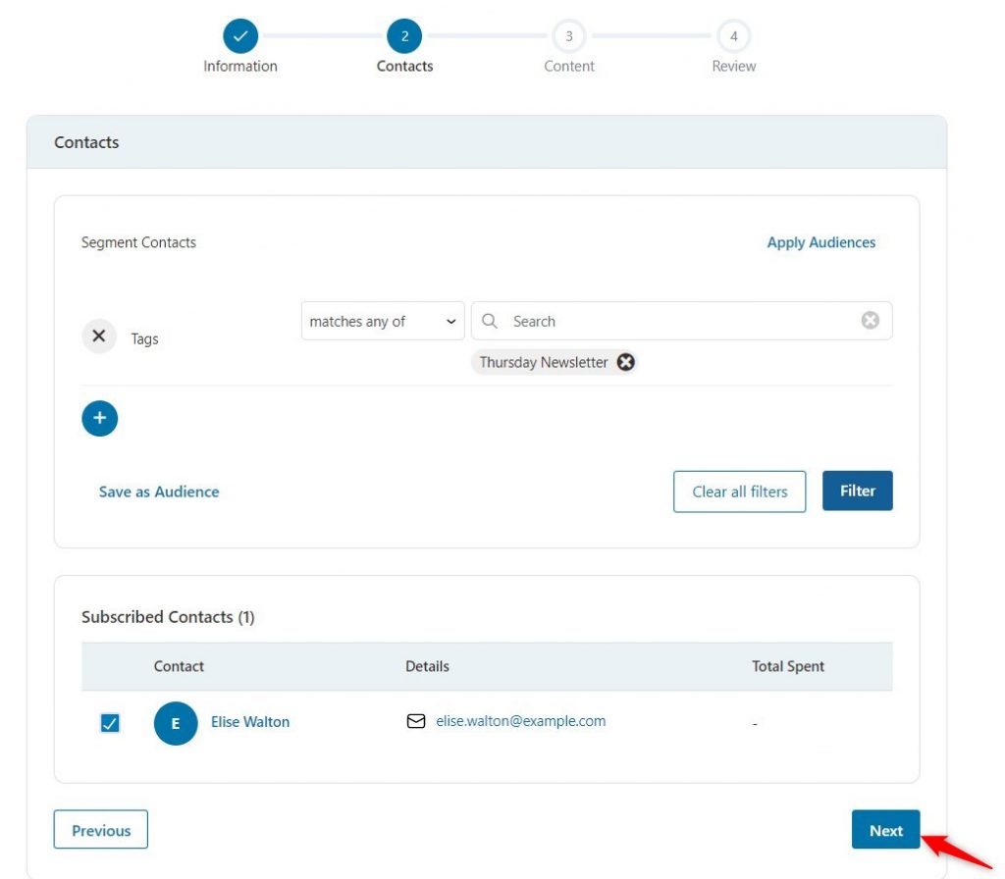The height and width of the screenshot is (879, 1005).
Task: Click the Total Spent column header
Action: pyautogui.click(x=788, y=666)
